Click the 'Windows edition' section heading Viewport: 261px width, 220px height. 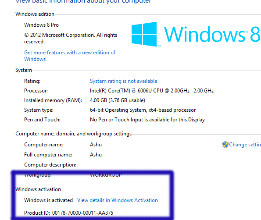tap(35, 14)
